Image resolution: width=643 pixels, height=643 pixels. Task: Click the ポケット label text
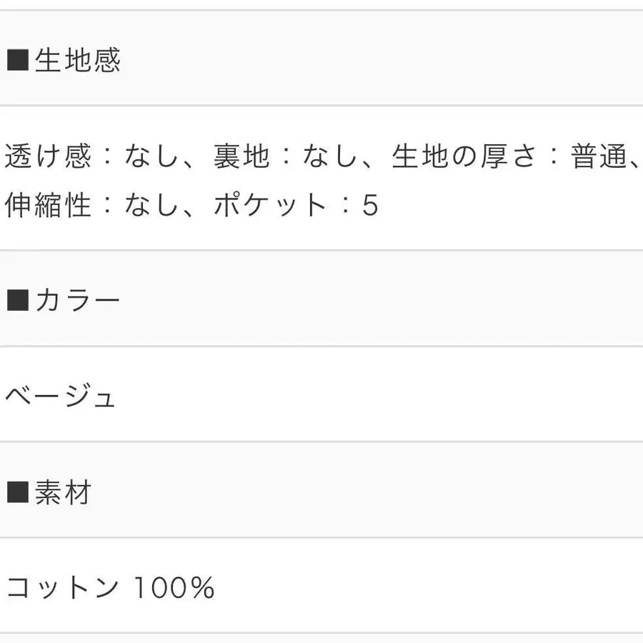pos(270,206)
